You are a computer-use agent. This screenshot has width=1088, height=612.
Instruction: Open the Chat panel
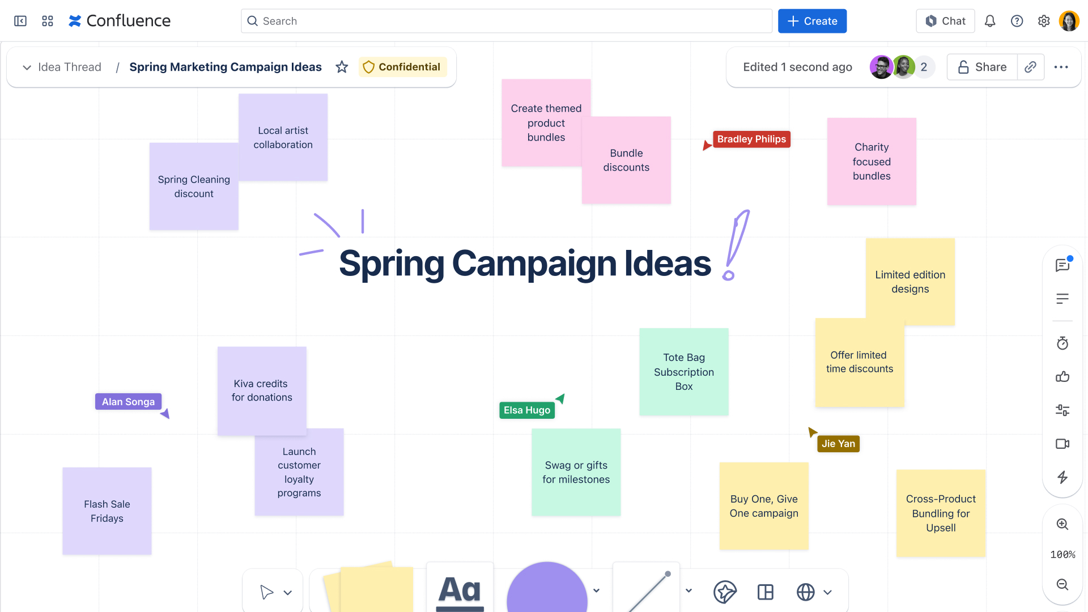point(945,21)
